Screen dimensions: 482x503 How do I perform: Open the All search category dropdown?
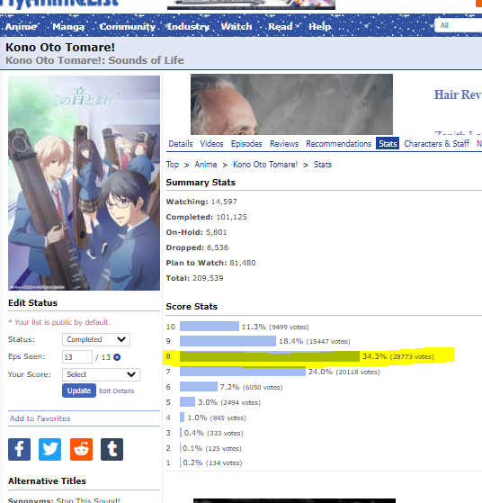[x=458, y=25]
